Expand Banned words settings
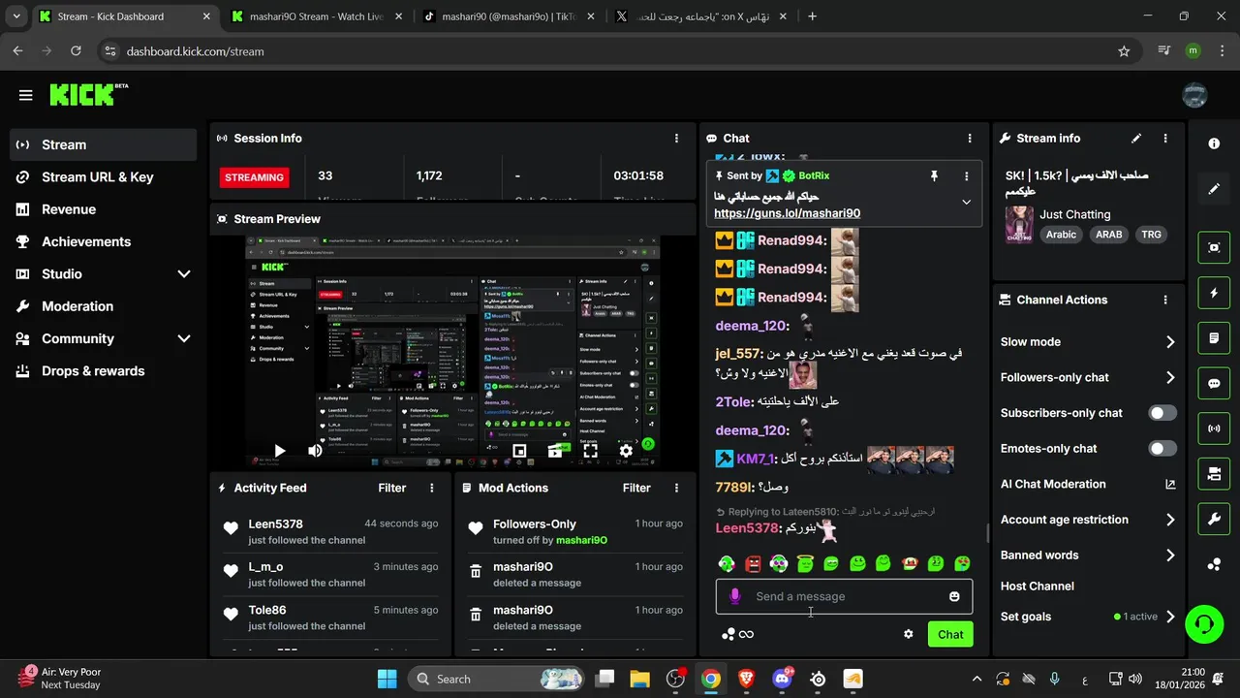The height and width of the screenshot is (698, 1240). [1170, 555]
